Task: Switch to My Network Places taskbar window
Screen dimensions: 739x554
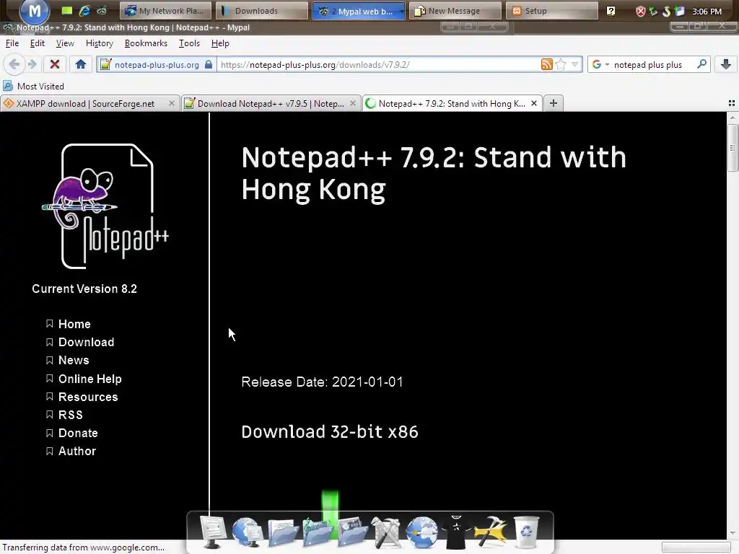Action: click(165, 11)
